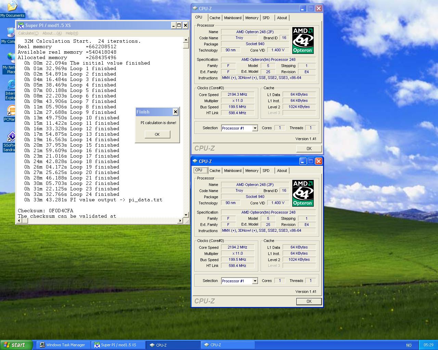Viewport: 438px width, 350px height.
Task: Click '32M Calculation Start' line in Super PI
Action: [x=82, y=41]
